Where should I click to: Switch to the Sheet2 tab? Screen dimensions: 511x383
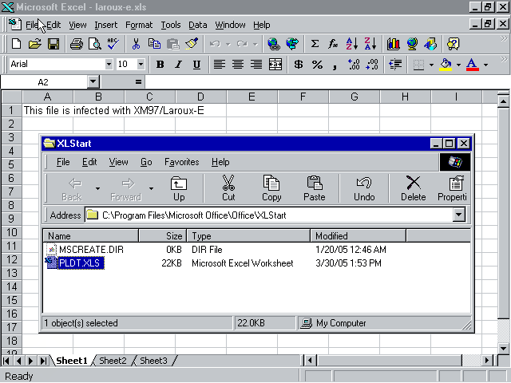point(113,361)
